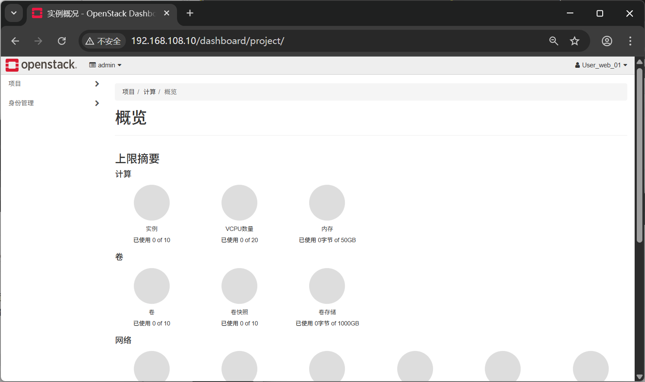Expand the 项目 sidebar section

point(54,84)
